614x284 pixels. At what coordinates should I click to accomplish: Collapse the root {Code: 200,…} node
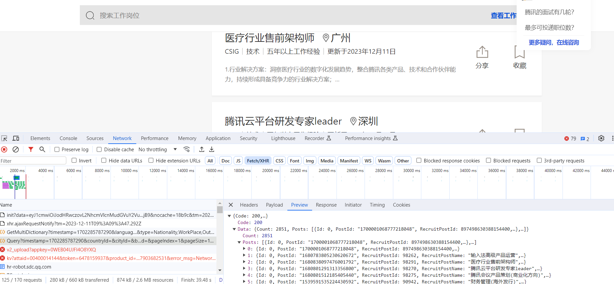(x=229, y=216)
